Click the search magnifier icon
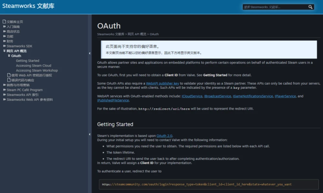This screenshot has width=323, height=193. click(x=310, y=7)
